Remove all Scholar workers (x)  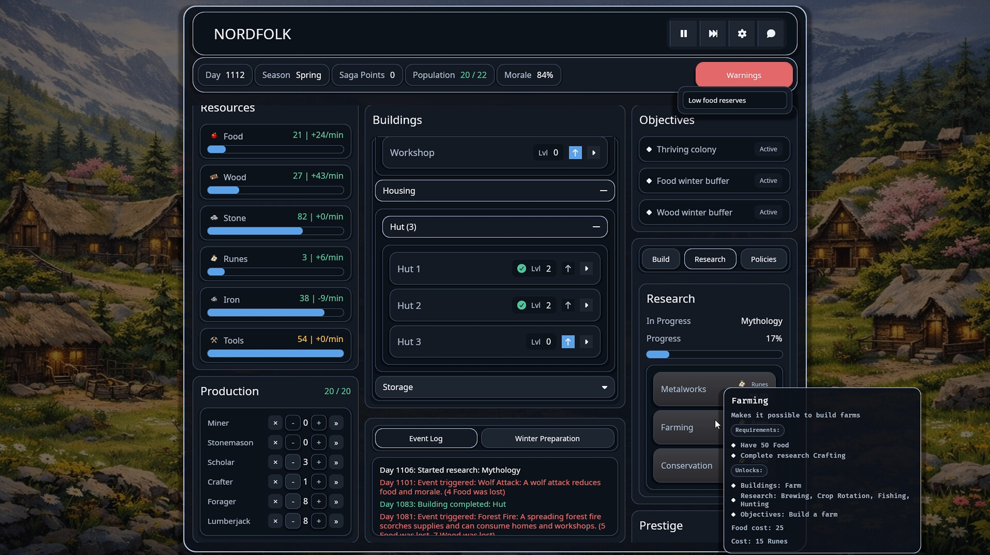click(x=275, y=462)
